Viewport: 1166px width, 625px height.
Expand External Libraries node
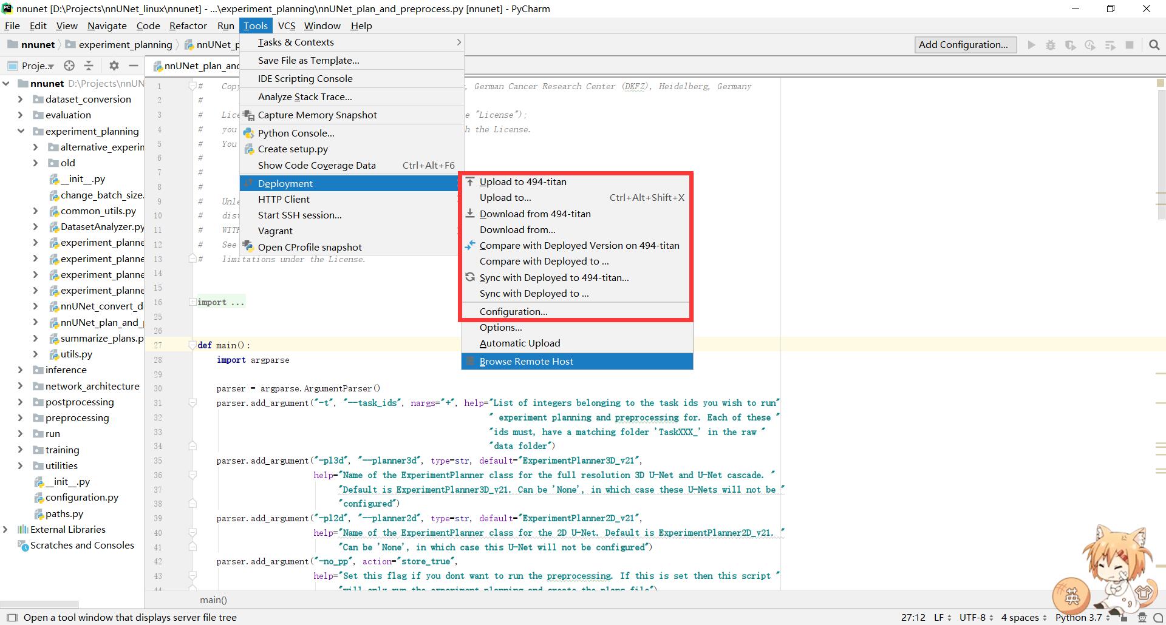pos(6,529)
